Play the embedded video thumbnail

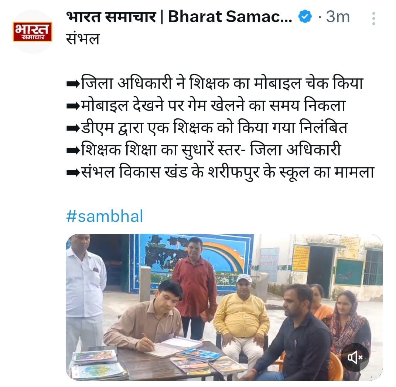click(224, 307)
